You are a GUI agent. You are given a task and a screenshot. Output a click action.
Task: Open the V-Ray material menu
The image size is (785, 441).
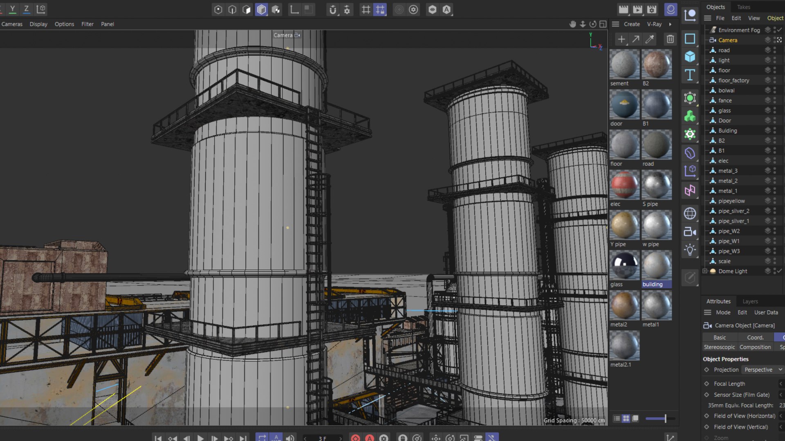(654, 24)
